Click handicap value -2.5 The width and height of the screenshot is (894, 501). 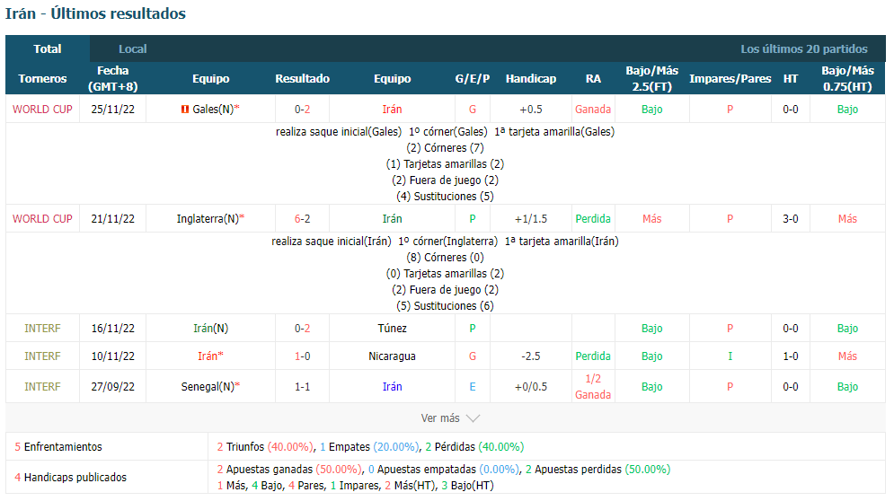point(531,356)
